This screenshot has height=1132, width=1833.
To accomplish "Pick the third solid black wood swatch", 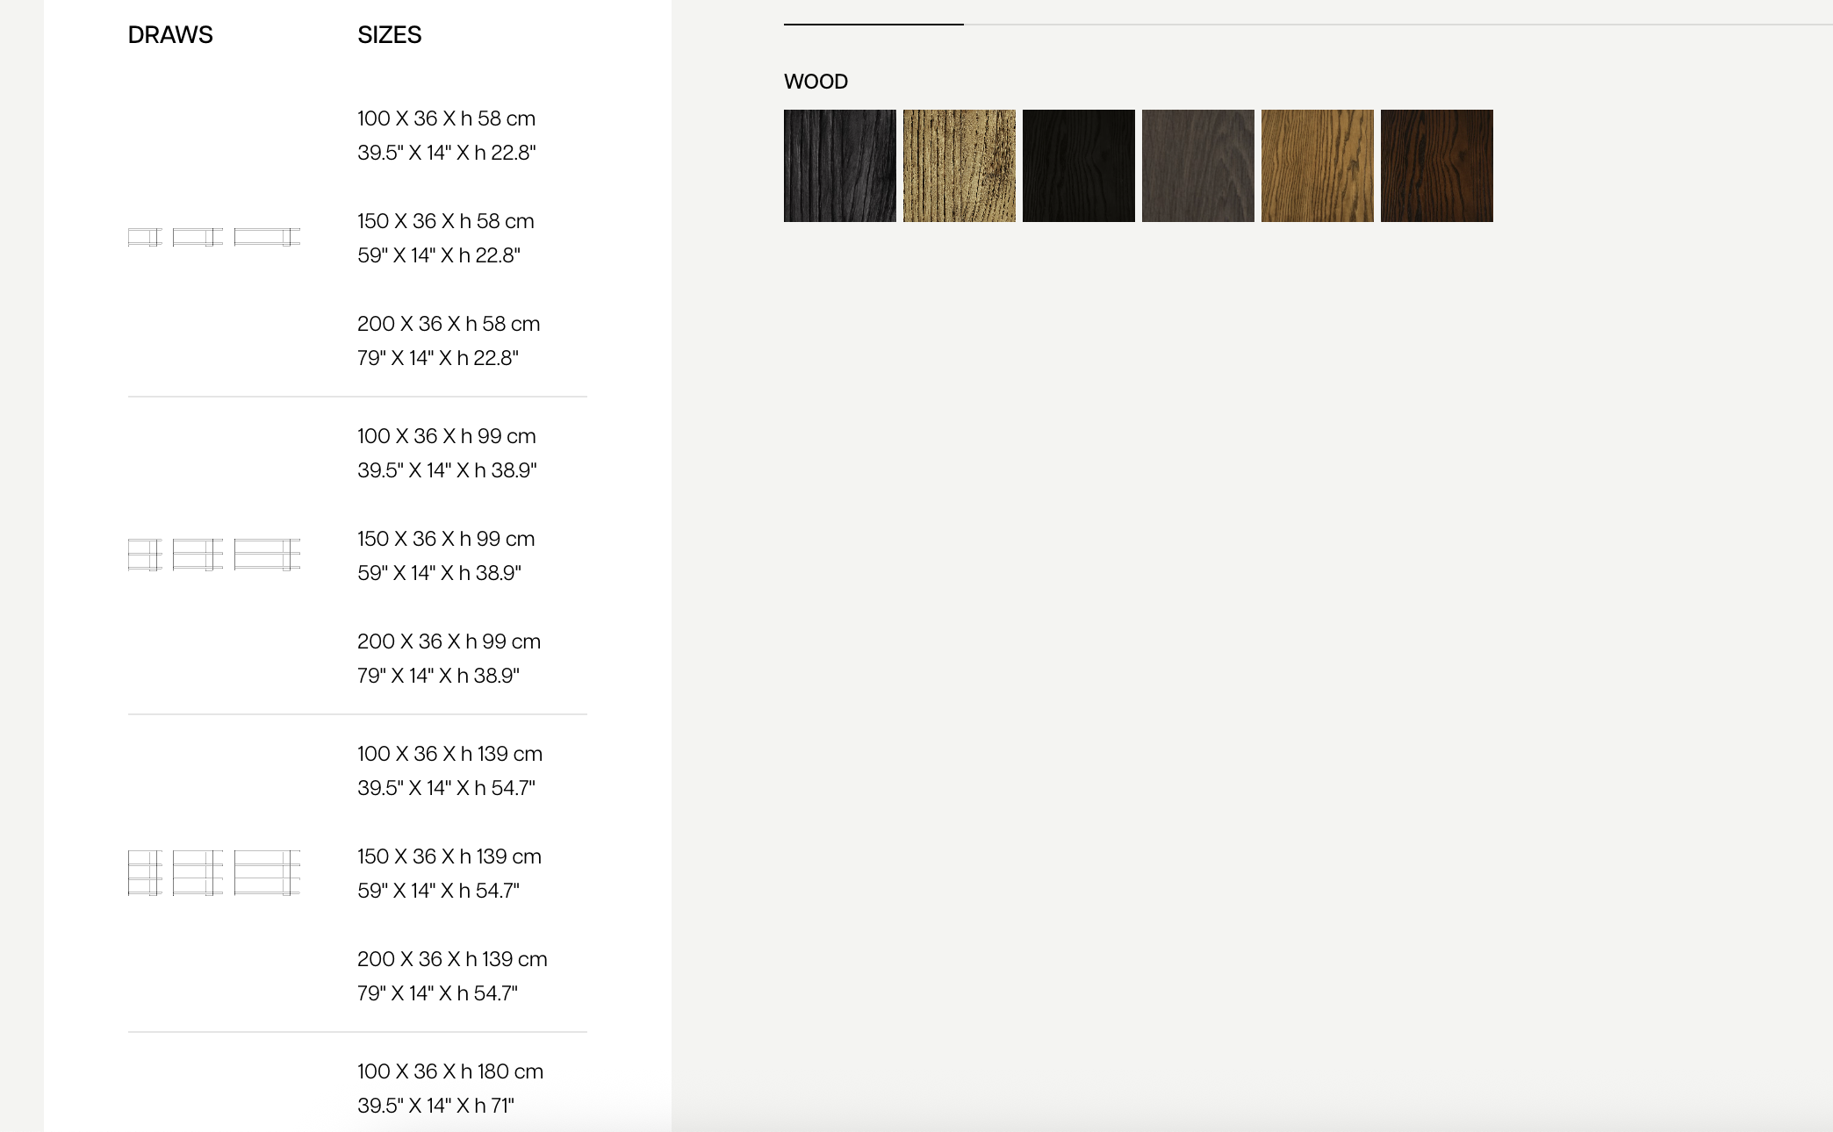I will tap(1078, 166).
